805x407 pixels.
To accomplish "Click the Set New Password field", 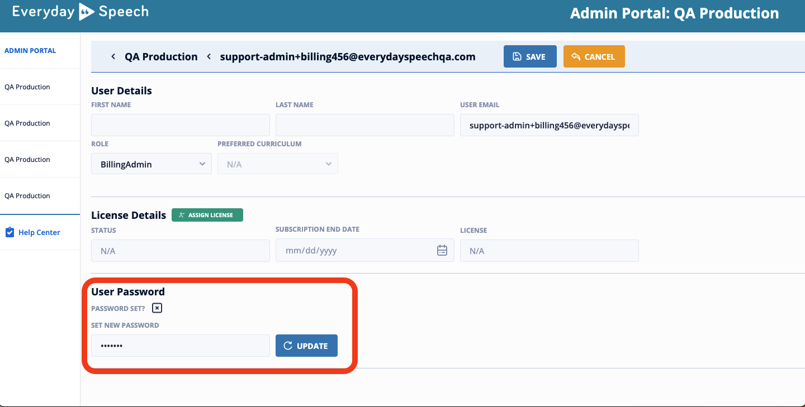I will coord(181,346).
